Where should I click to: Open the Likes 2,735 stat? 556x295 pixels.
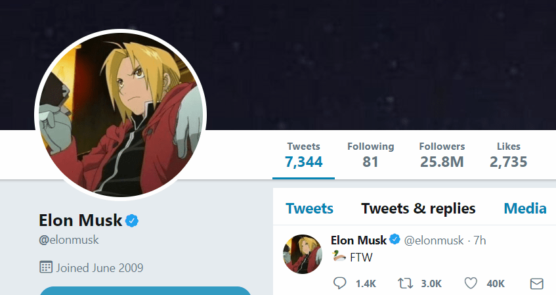point(508,154)
